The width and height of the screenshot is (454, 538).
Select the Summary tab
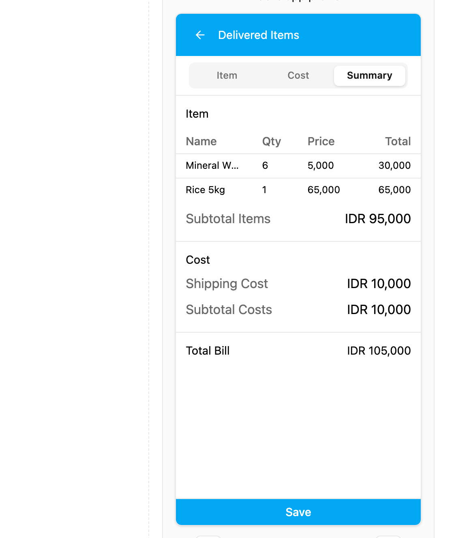pyautogui.click(x=370, y=75)
